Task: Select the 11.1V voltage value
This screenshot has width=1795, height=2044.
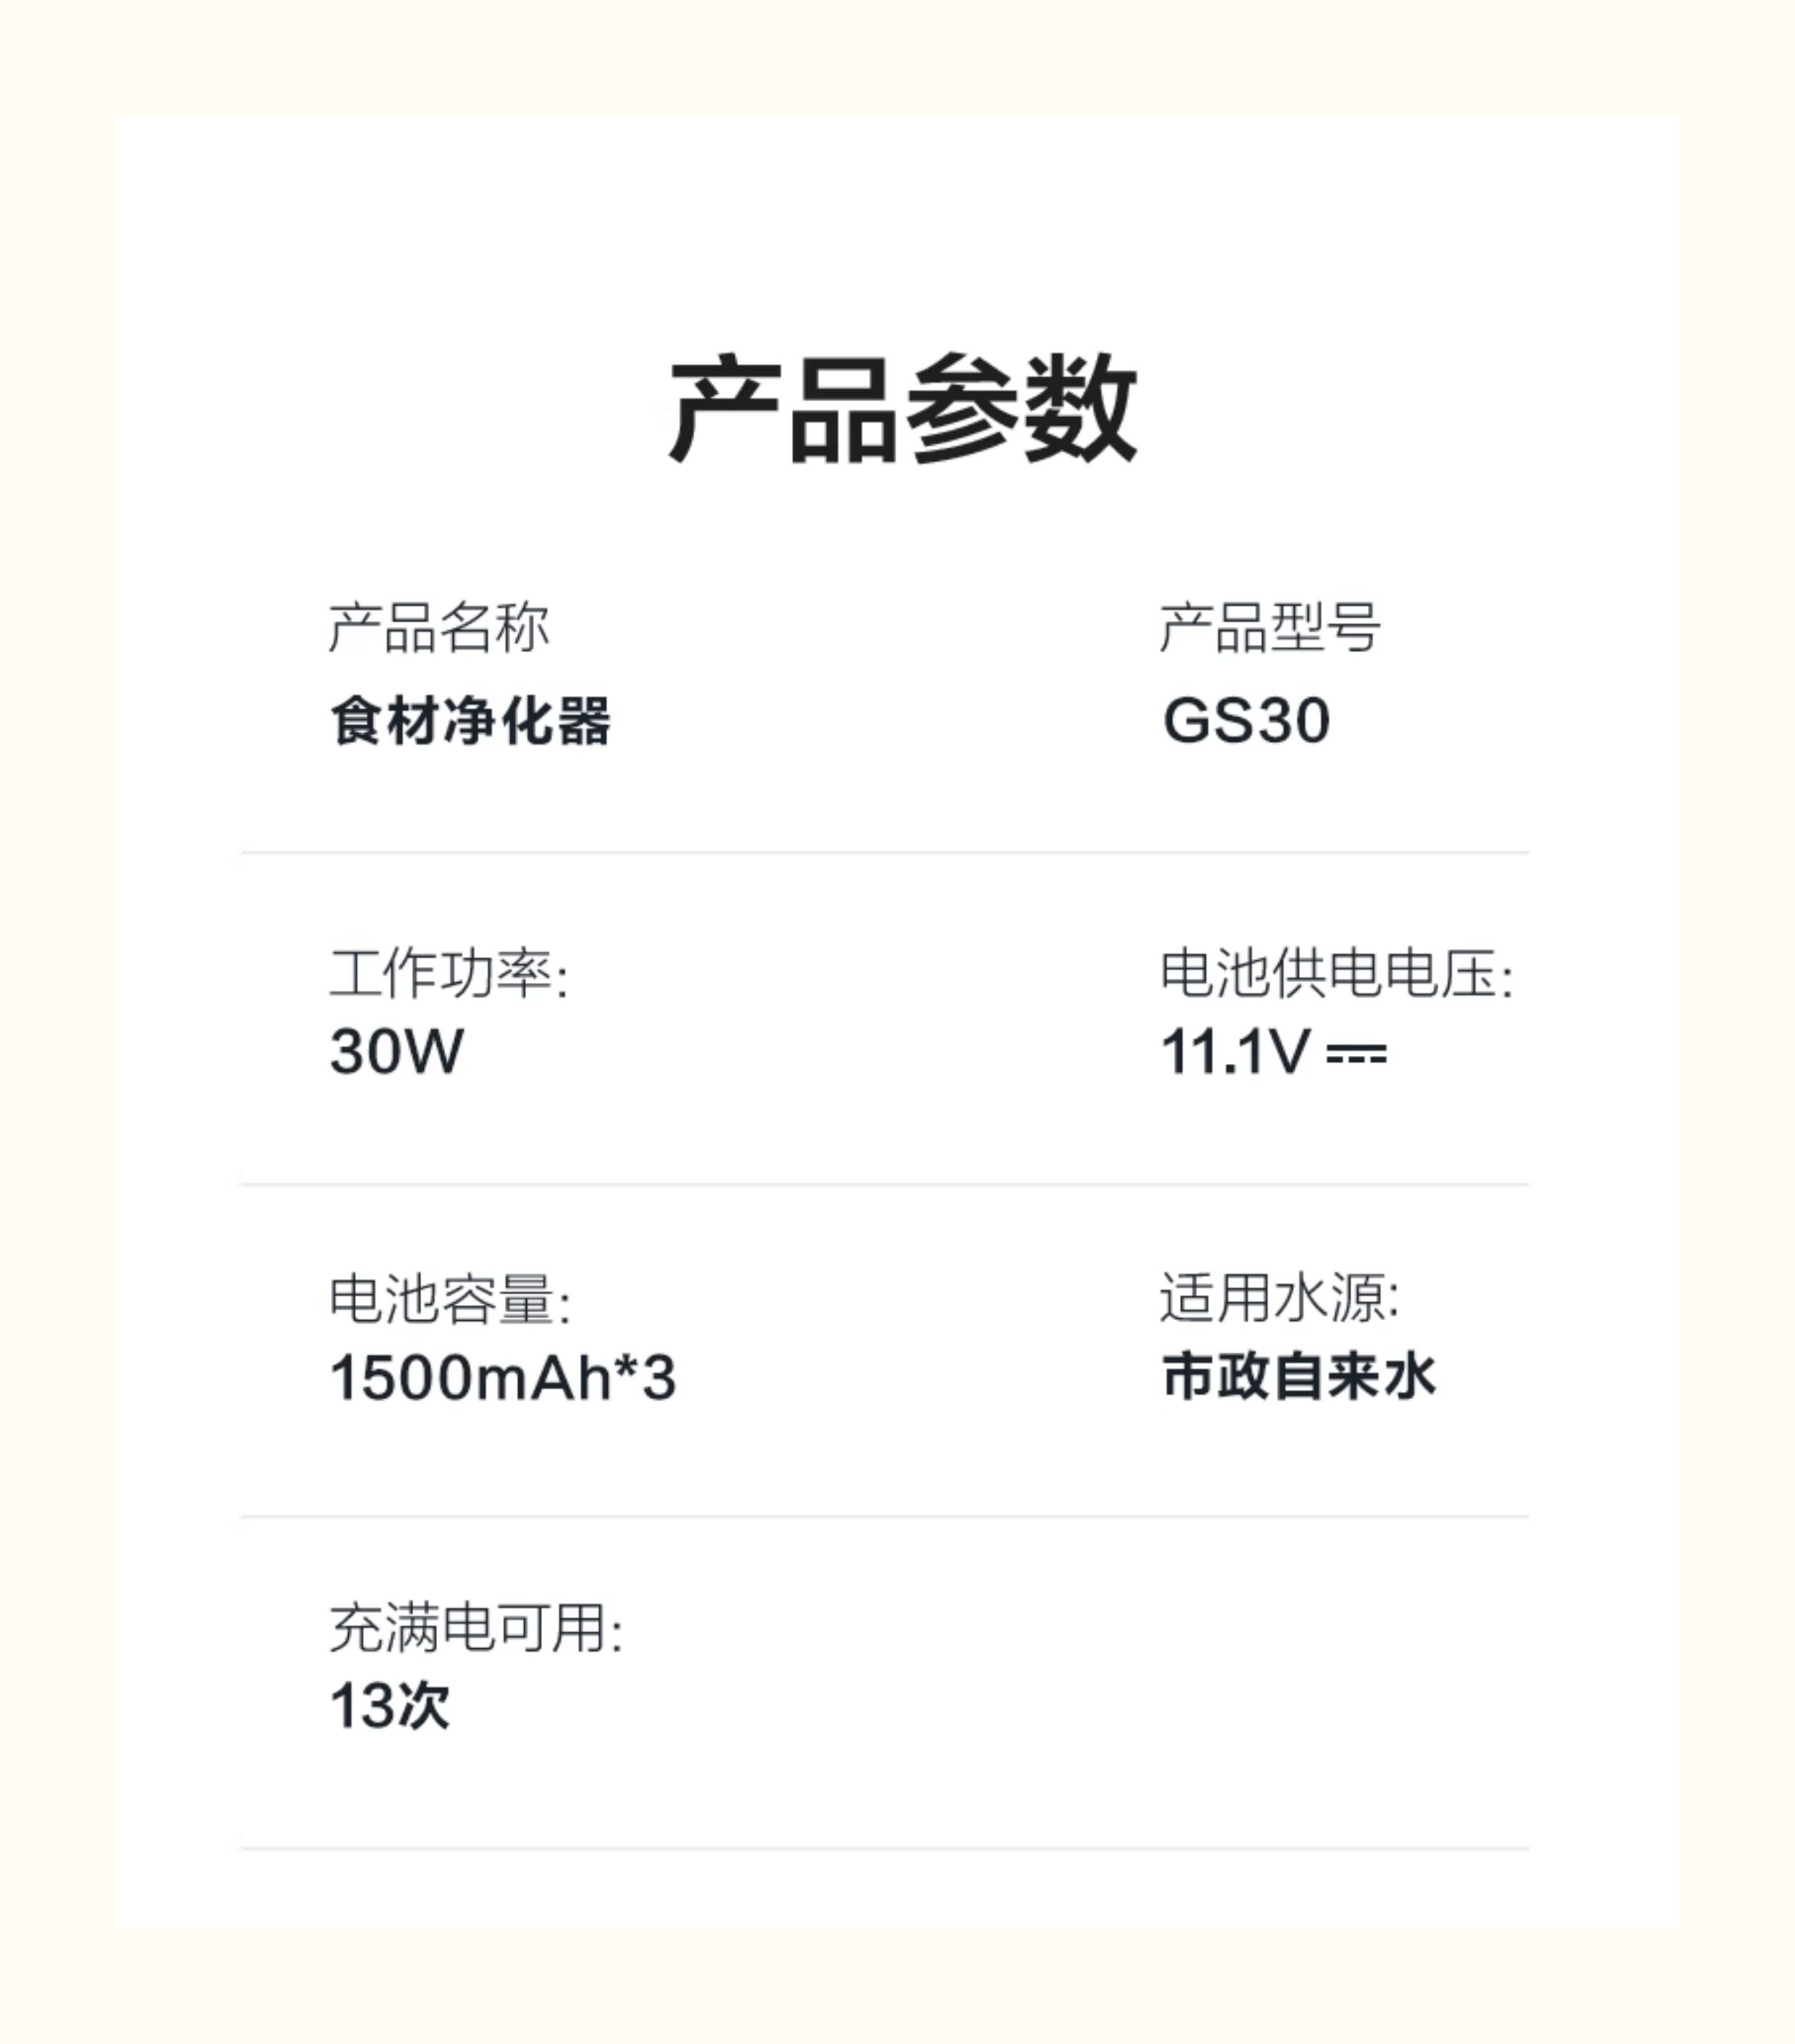Action: tap(1234, 1052)
